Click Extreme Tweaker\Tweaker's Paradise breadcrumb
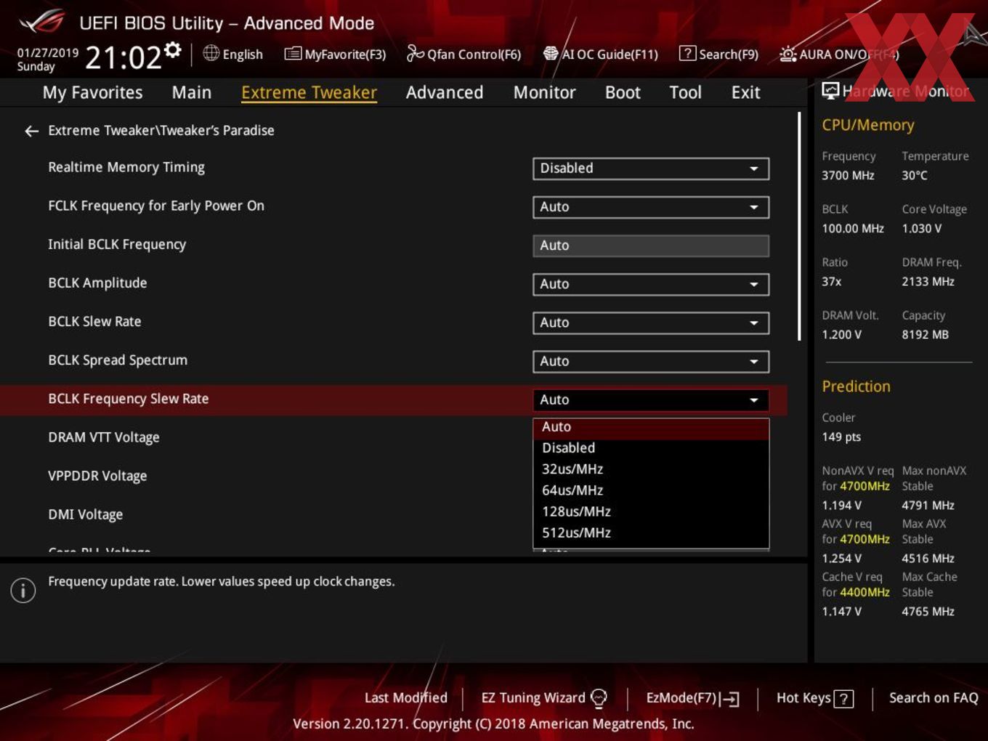Viewport: 988px width, 741px height. (161, 131)
